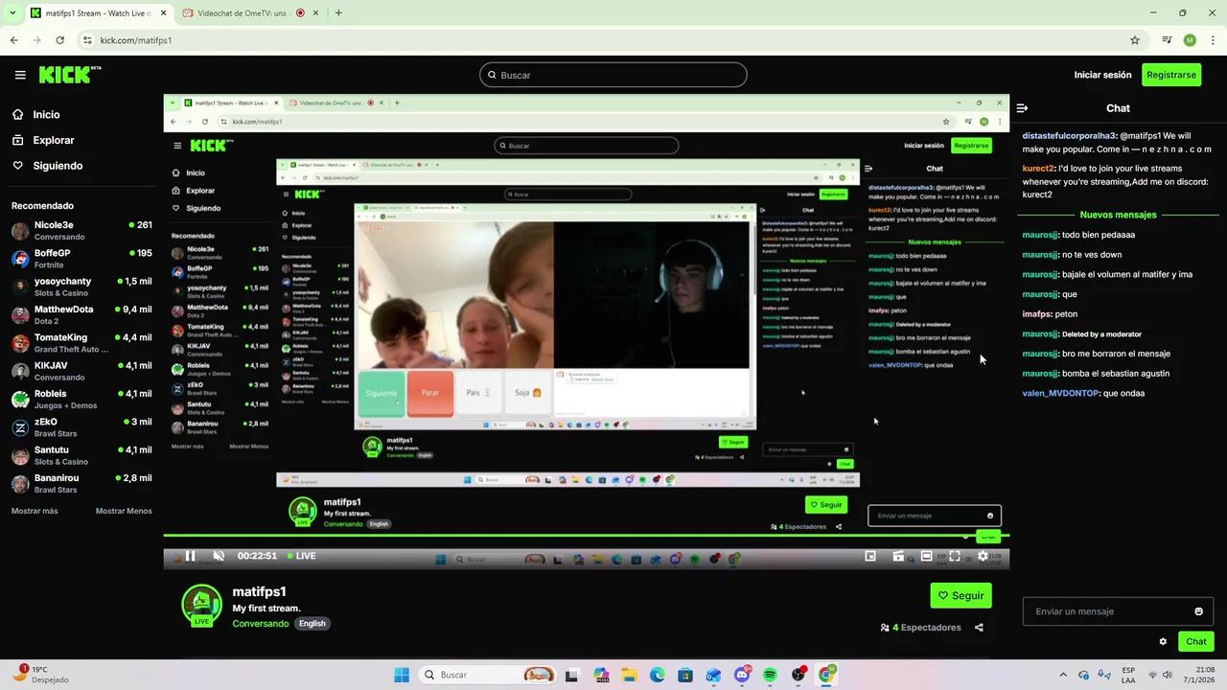
Task: Toggle theater mode in player
Action: tap(927, 556)
